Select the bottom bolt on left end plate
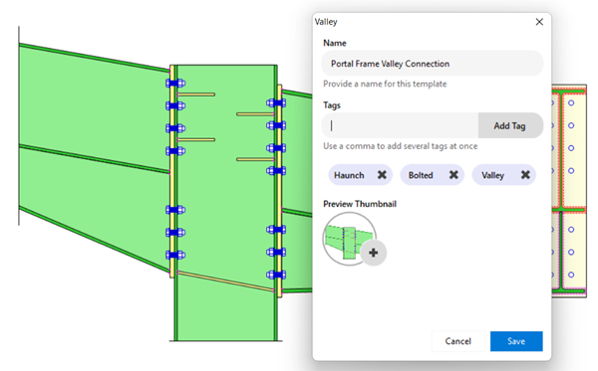This screenshot has height=371, width=598. (175, 255)
